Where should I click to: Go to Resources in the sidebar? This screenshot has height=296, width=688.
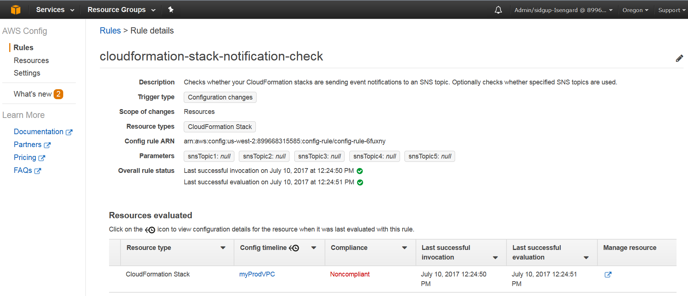coord(31,60)
